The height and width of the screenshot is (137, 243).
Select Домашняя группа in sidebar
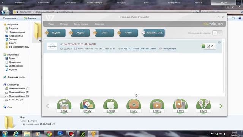tap(14, 77)
